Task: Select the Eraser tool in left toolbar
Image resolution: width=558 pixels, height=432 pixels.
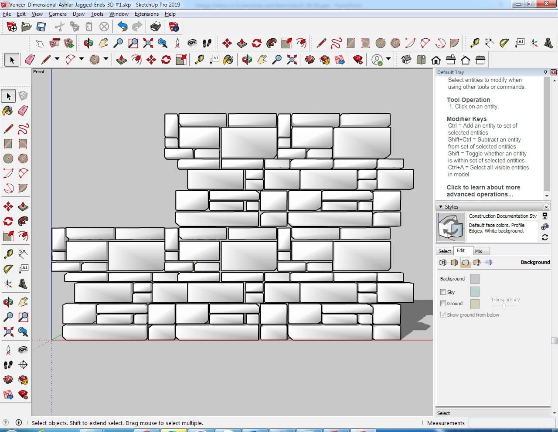Action: 23,111
